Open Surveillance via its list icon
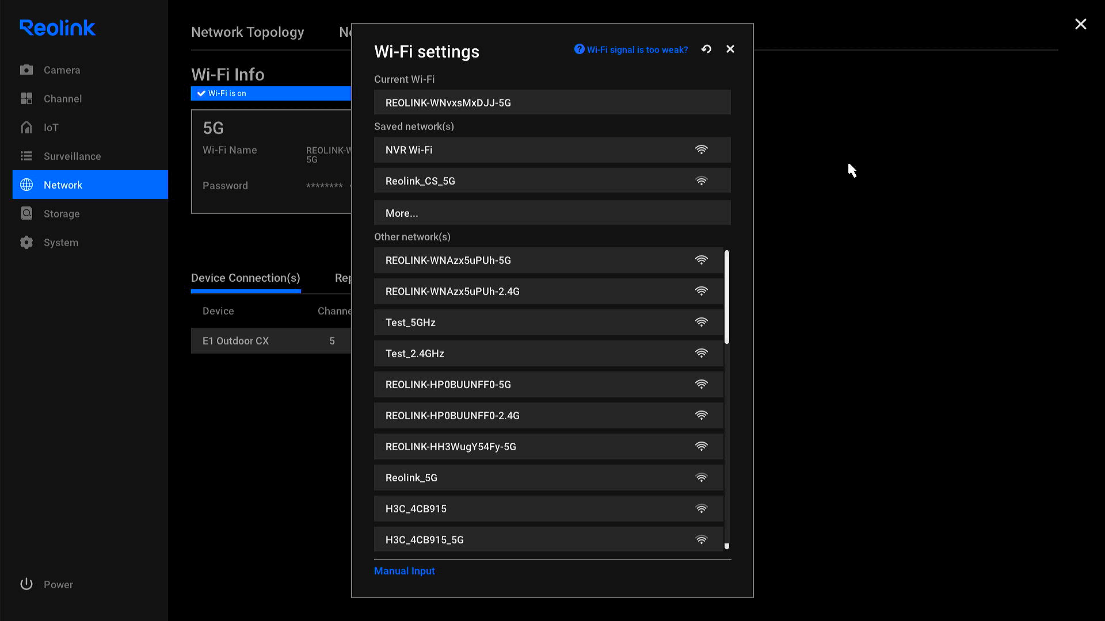The width and height of the screenshot is (1105, 621). click(26, 156)
